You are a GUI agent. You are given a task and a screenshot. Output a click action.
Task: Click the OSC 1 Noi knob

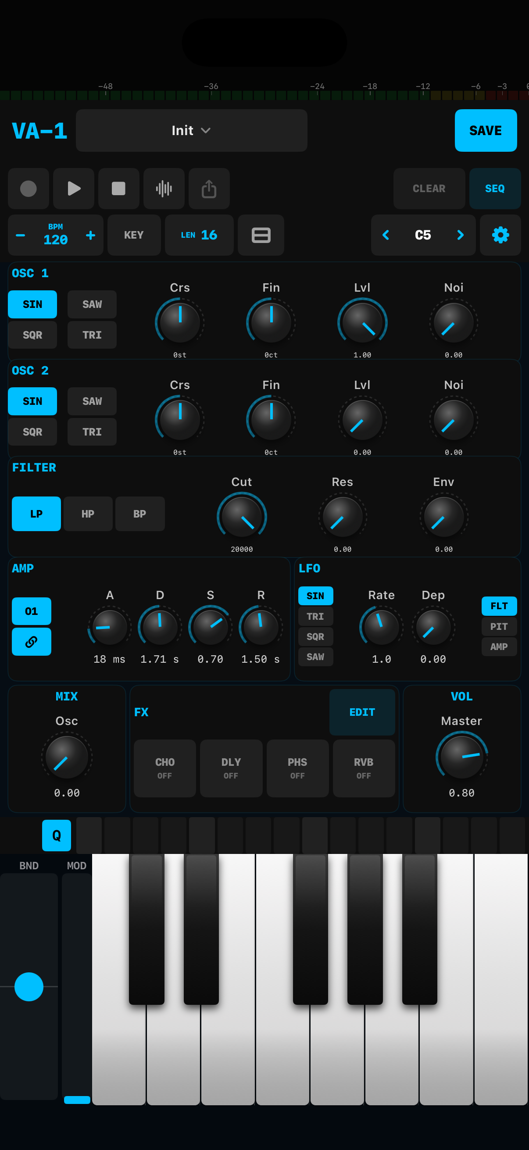454,322
